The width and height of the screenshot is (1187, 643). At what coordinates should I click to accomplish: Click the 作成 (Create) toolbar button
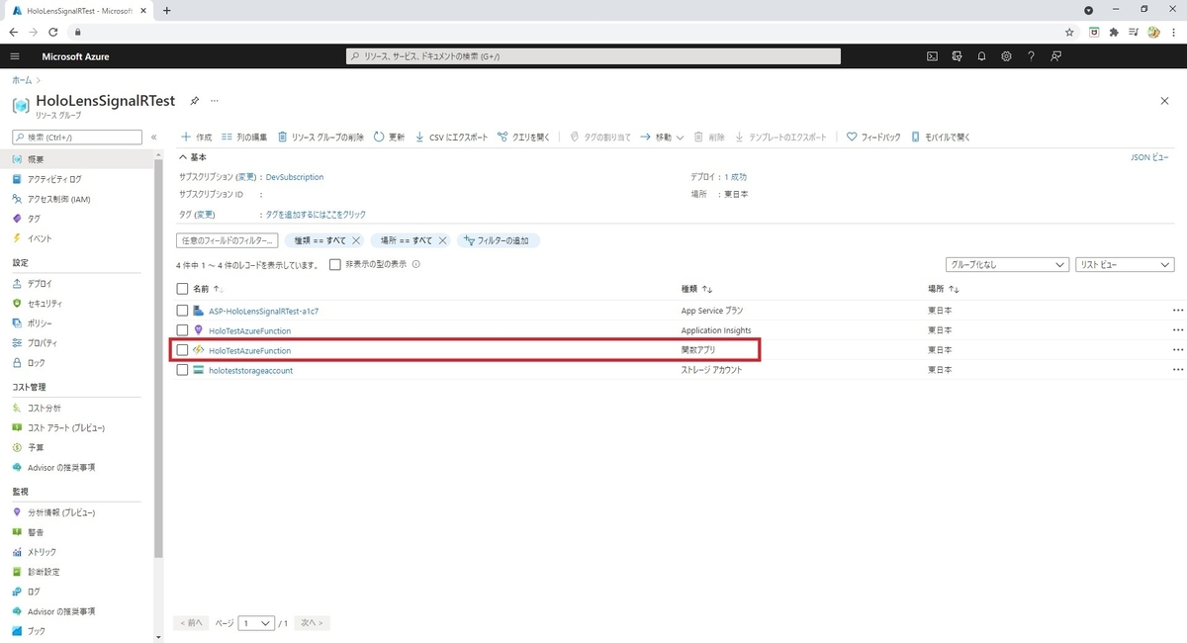tap(197, 137)
